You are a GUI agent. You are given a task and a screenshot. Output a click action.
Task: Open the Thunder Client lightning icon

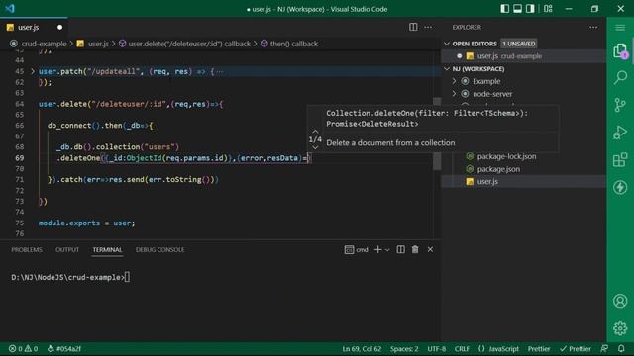point(620,187)
